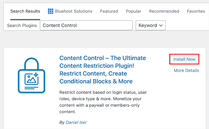Click the chevron arrow on the Keyword select
This screenshot has height=129, width=209.
160,25
